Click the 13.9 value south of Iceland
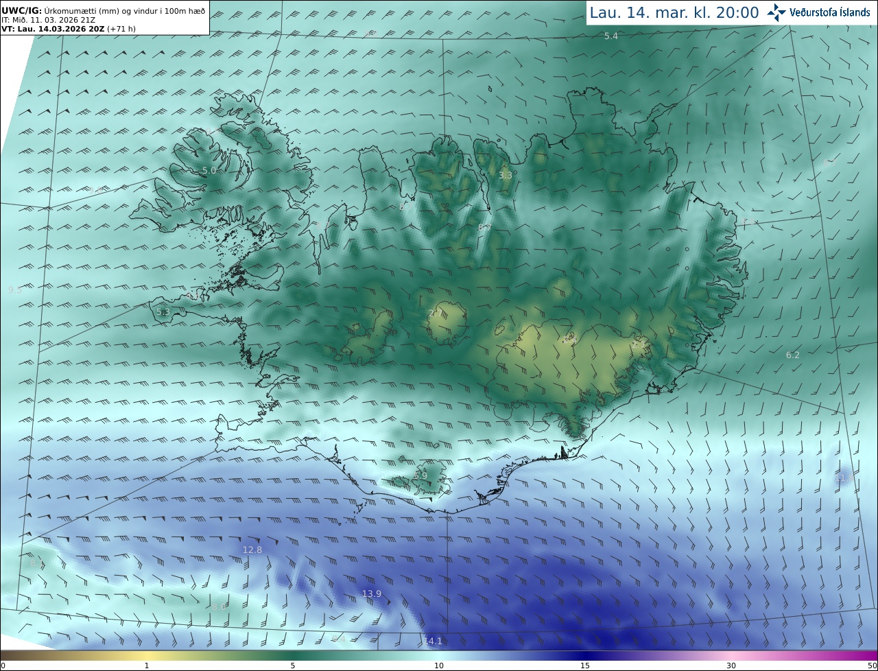 372,593
